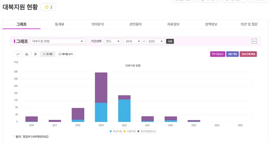This screenshot has width=269, height=142.
Task: Click the 대북지원 현황 page heading
Action: point(20,7)
